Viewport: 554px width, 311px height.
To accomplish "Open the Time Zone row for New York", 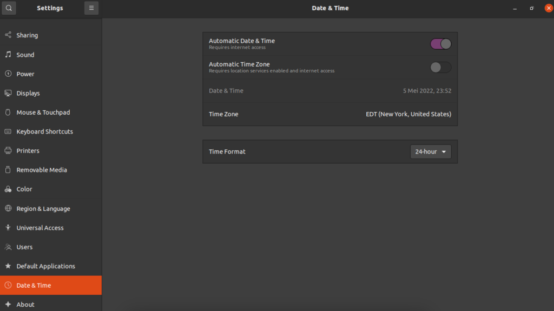I will 330,114.
